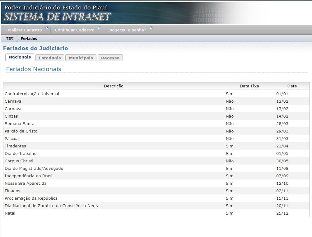Click help icon beside Continuar Cadastro
The image size is (312, 237).
(x=99, y=28)
